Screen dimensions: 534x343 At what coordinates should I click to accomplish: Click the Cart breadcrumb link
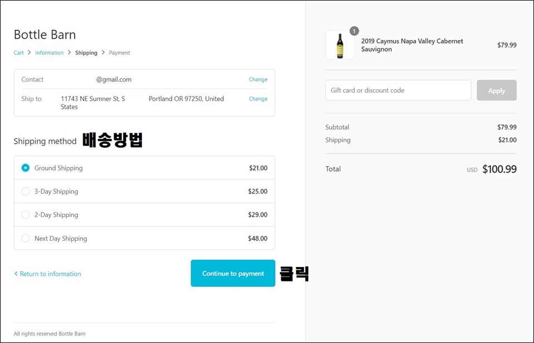[19, 53]
